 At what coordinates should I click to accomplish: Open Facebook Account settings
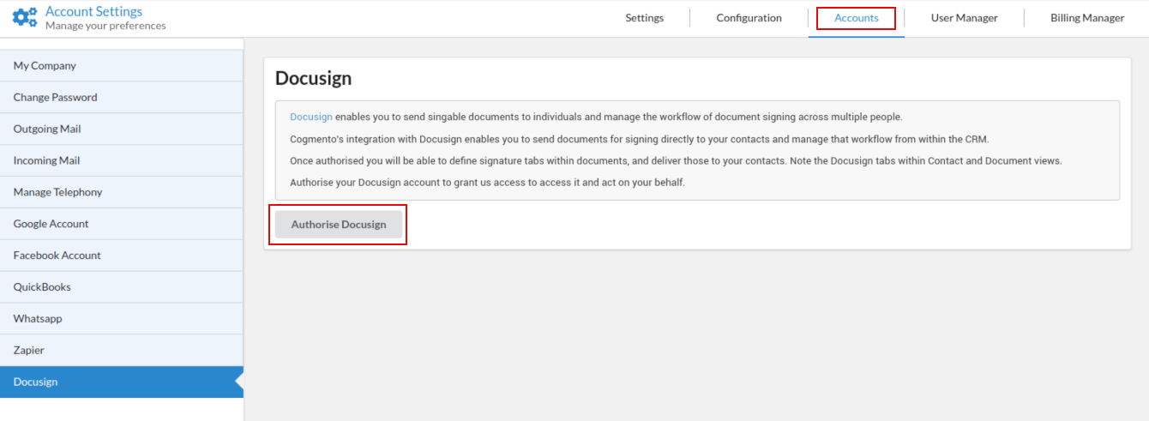57,256
